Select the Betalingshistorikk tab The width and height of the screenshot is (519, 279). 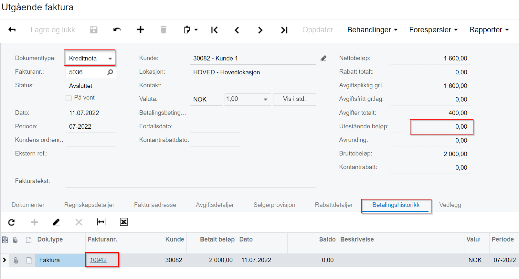tap(396, 205)
